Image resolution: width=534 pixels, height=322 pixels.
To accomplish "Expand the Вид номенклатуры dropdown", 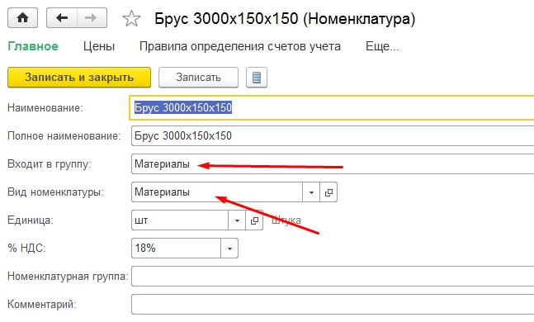I will [311, 192].
